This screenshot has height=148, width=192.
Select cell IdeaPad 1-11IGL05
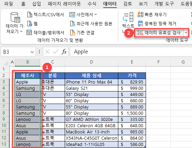[91, 145]
